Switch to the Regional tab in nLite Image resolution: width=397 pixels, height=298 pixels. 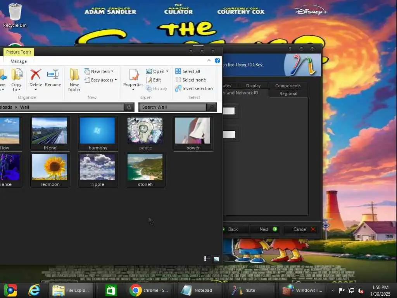tap(288, 94)
